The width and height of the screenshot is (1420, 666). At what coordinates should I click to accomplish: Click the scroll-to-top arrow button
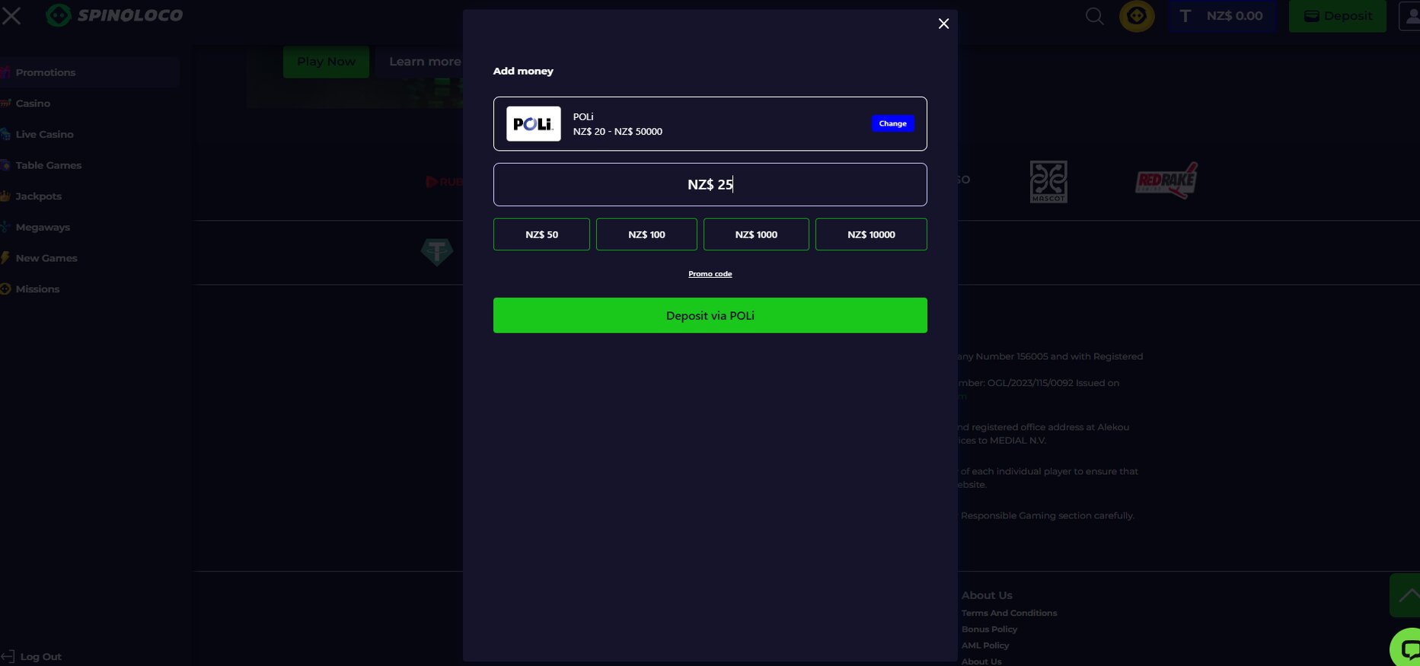[1406, 595]
